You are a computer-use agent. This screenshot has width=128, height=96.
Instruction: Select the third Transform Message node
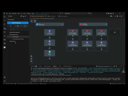tap(101, 44)
